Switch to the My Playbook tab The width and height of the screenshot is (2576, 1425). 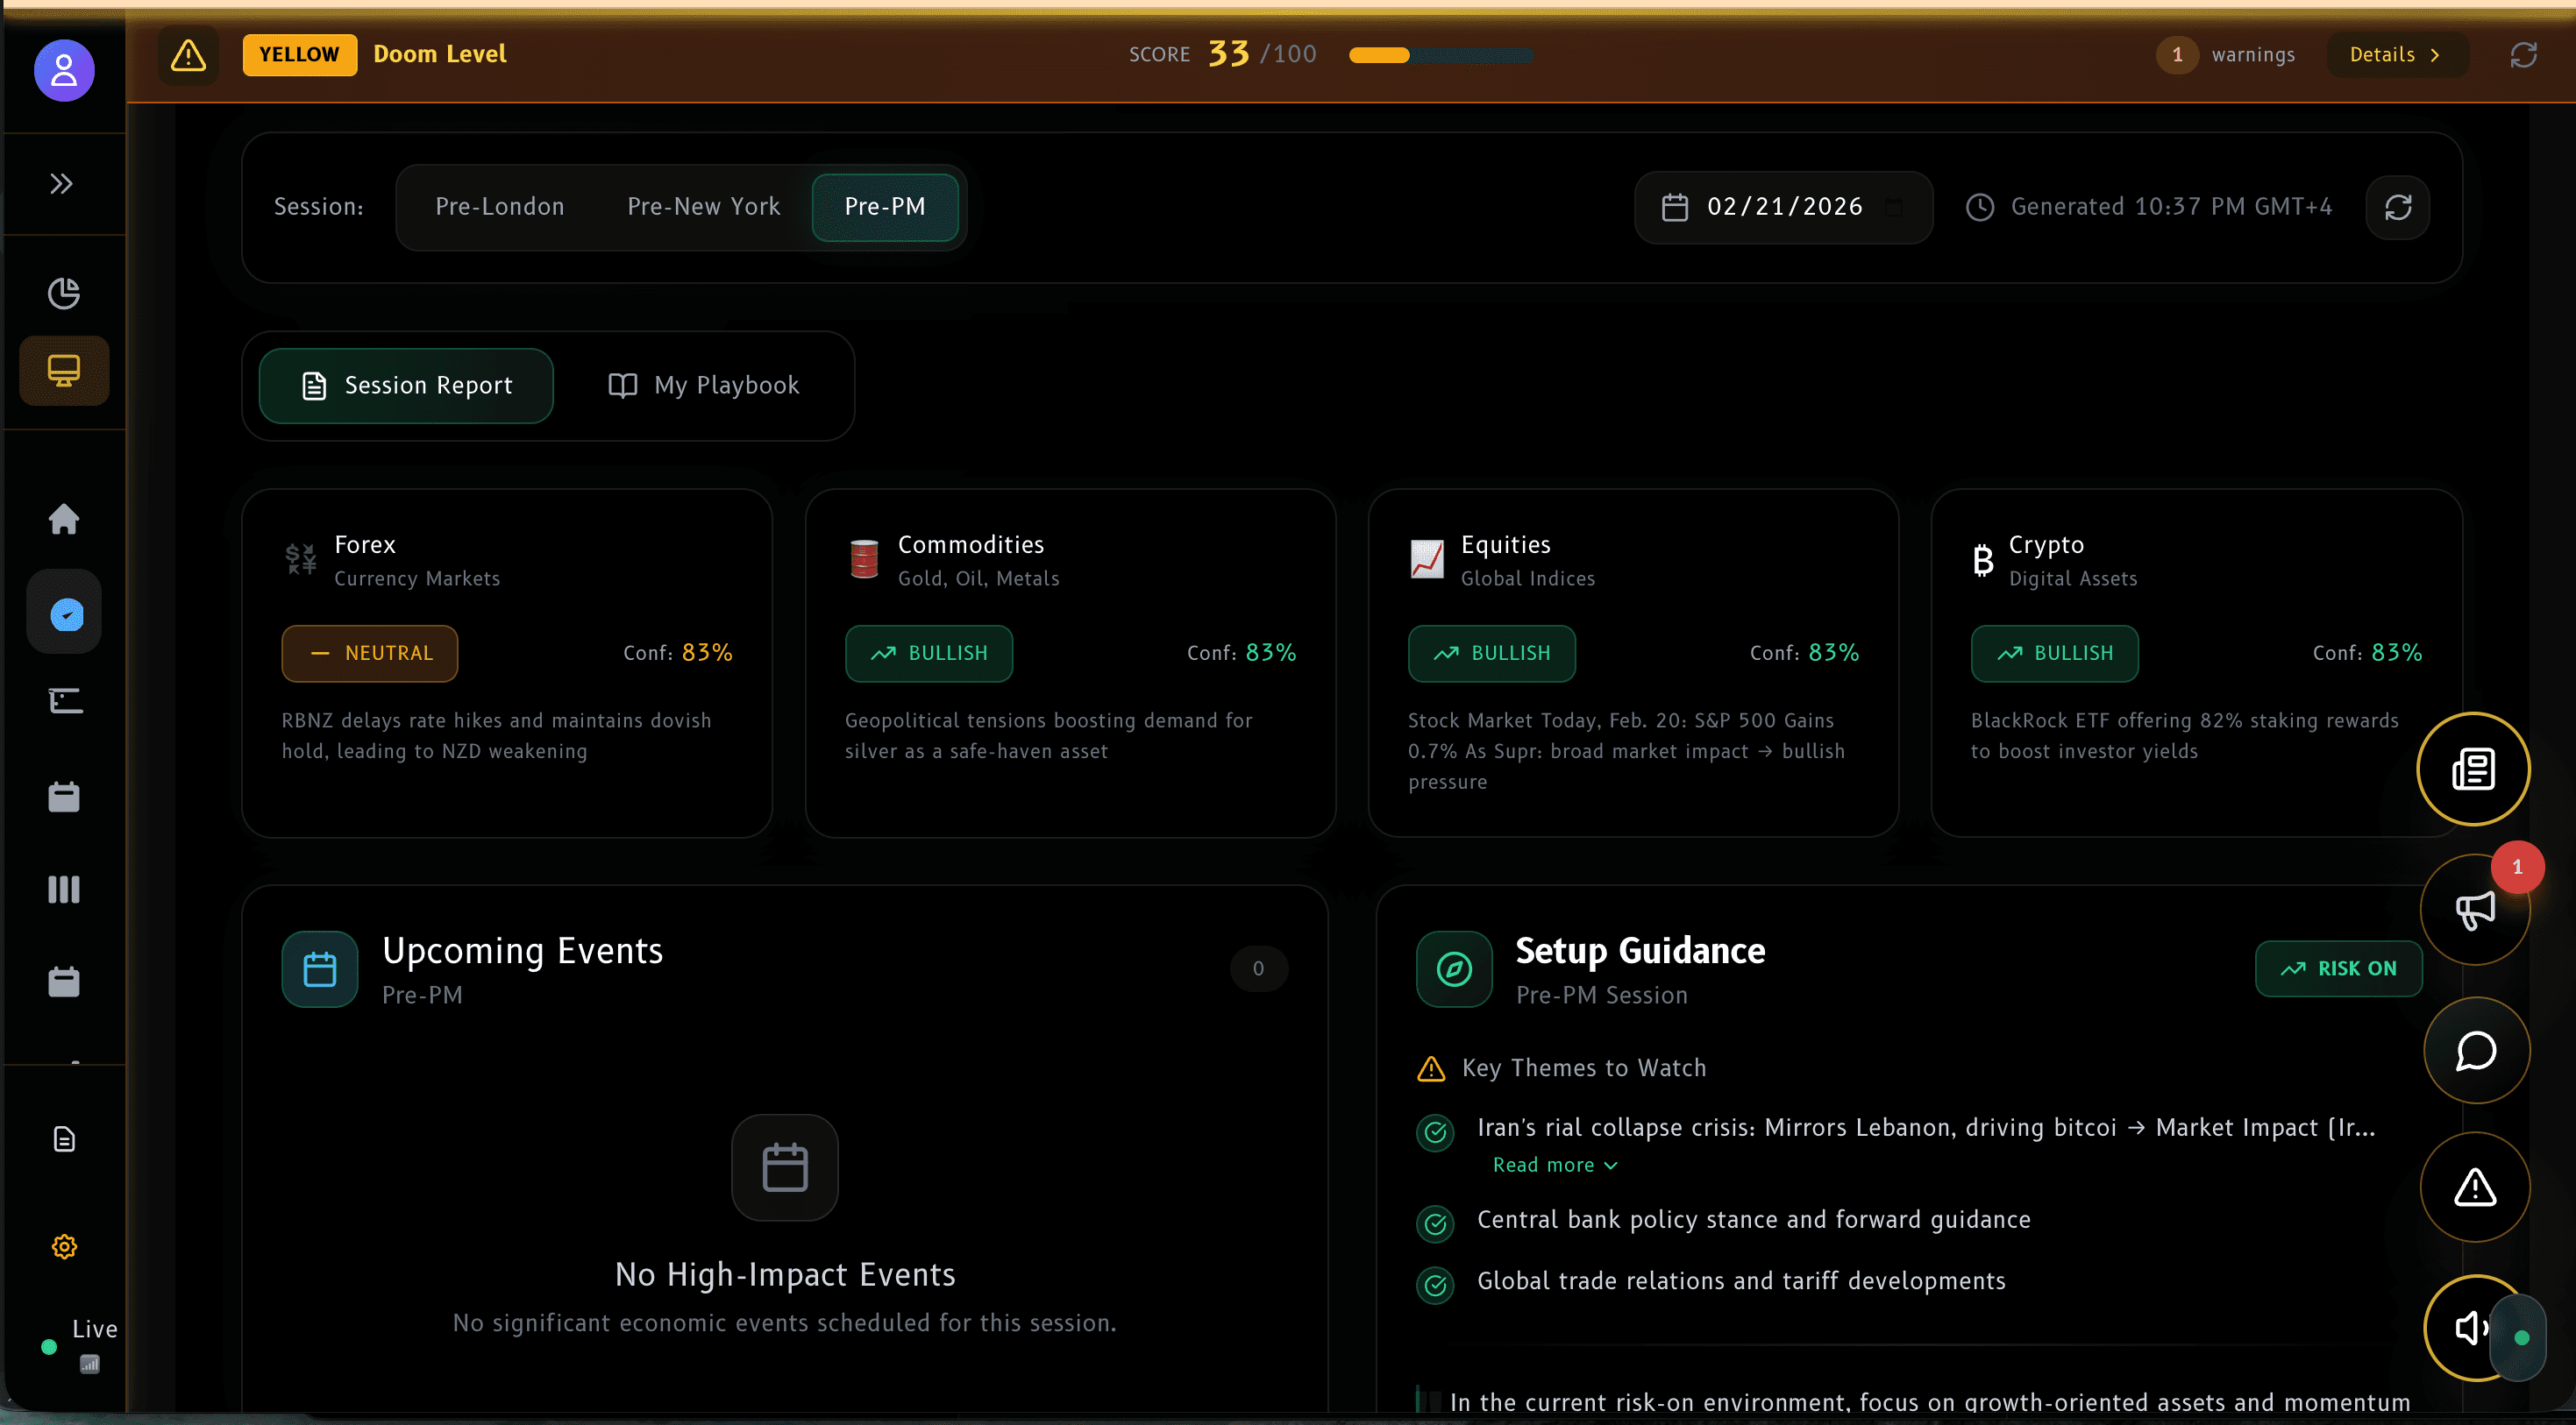(703, 385)
